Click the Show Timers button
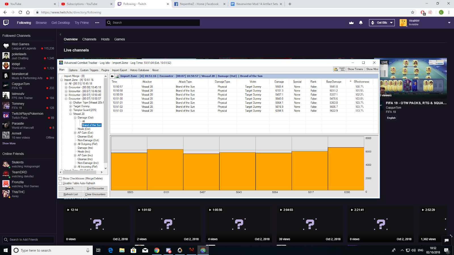454x255 pixels. tap(355, 69)
